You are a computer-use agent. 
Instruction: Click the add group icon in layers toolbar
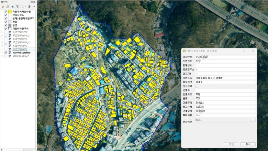coord(7,7)
